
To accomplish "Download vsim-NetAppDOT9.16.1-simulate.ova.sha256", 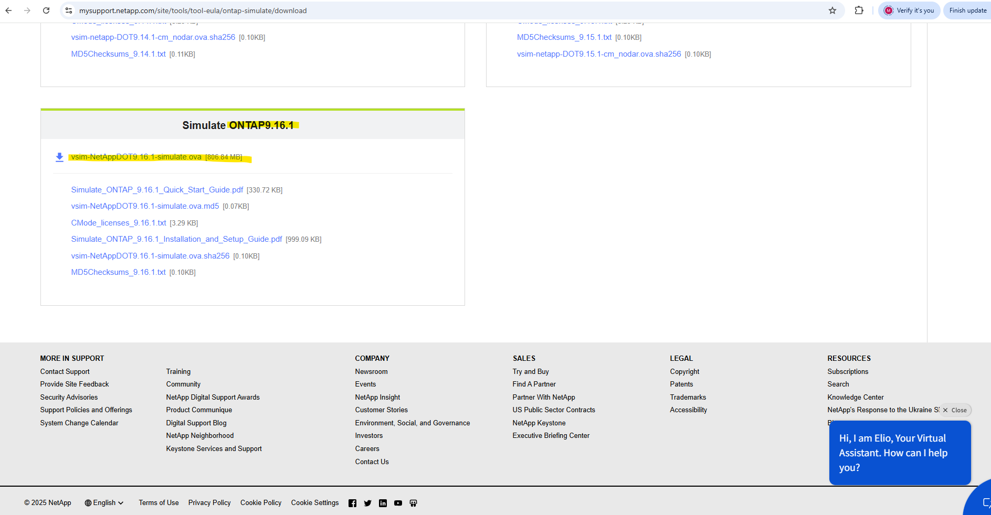I will point(150,256).
